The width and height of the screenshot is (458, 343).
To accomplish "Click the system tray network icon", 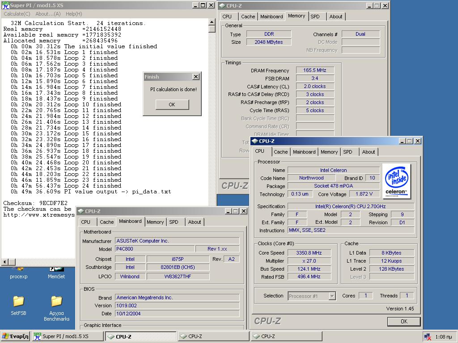I will (428, 337).
